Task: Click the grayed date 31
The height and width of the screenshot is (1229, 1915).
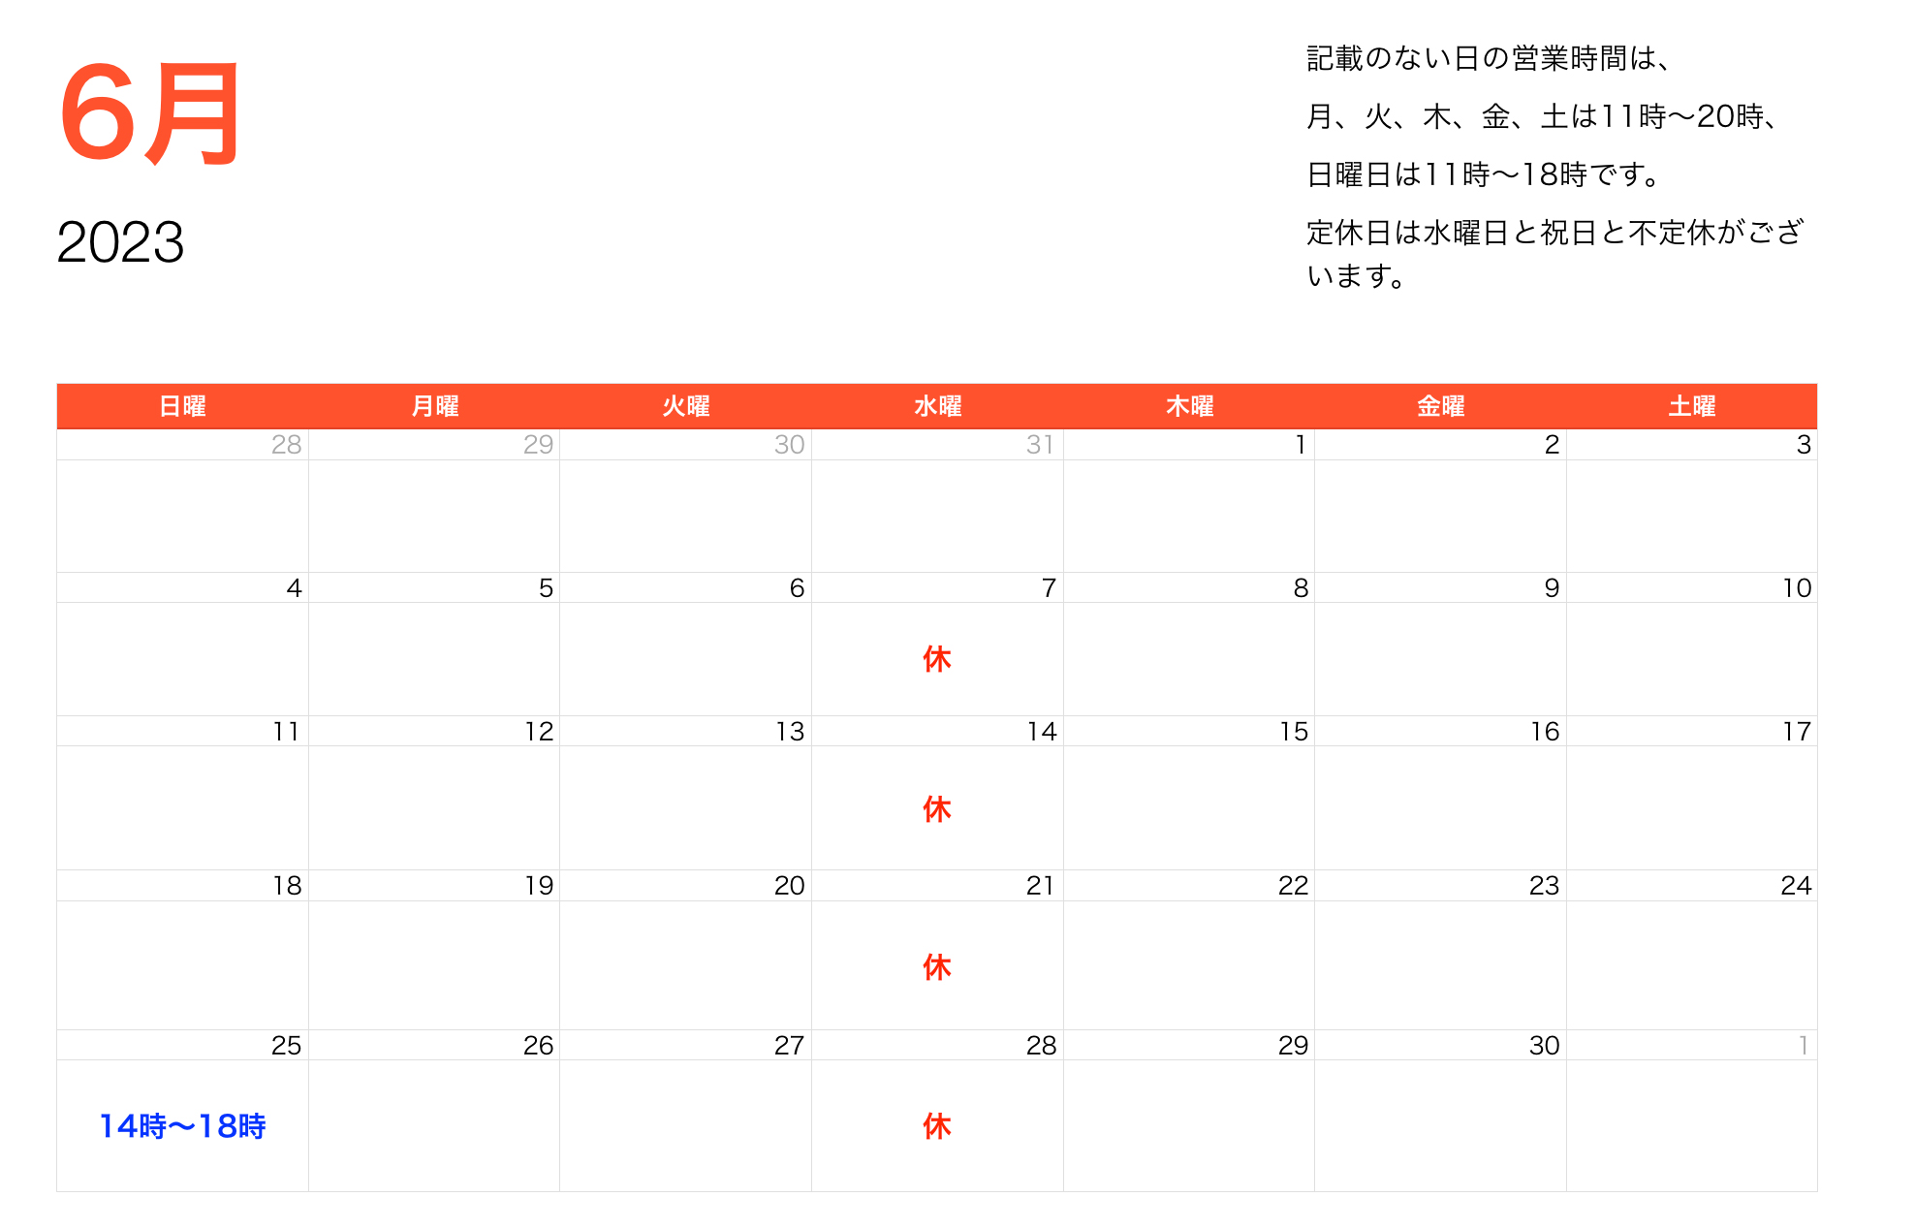Action: 1040,445
